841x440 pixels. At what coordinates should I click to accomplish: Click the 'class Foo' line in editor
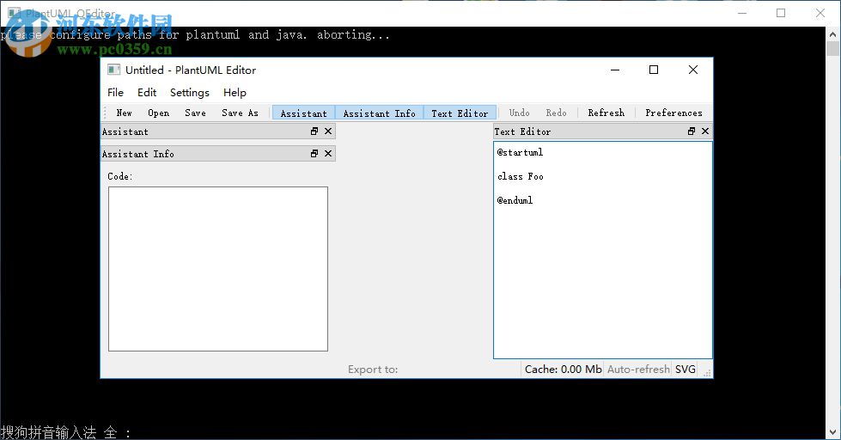pyautogui.click(x=521, y=176)
